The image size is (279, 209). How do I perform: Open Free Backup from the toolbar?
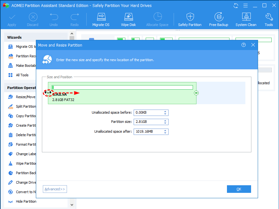pos(218,20)
